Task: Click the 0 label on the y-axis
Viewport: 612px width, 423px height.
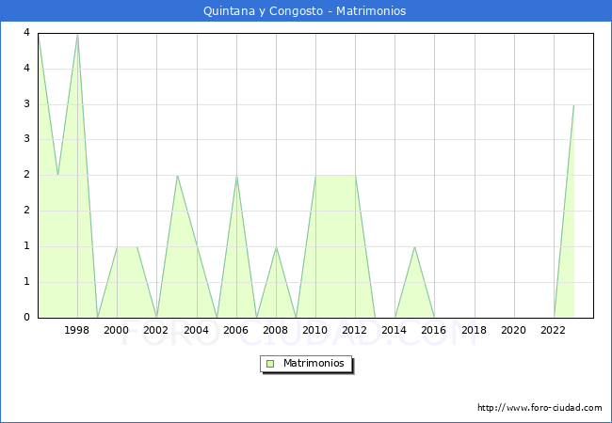Action: pyautogui.click(x=26, y=317)
